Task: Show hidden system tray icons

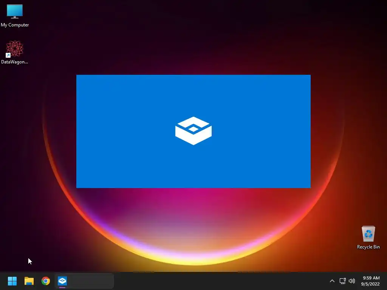Action: coord(332,281)
